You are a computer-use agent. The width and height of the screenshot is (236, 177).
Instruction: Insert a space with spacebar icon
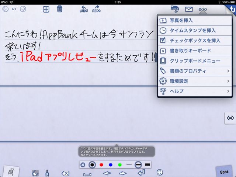tap(87, 174)
